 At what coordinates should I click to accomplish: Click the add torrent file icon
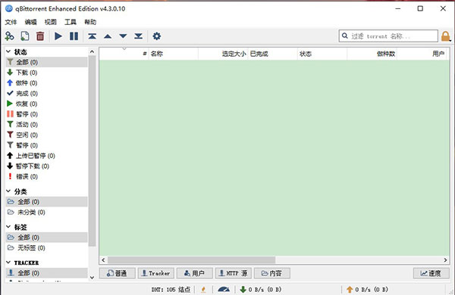pyautogui.click(x=25, y=36)
